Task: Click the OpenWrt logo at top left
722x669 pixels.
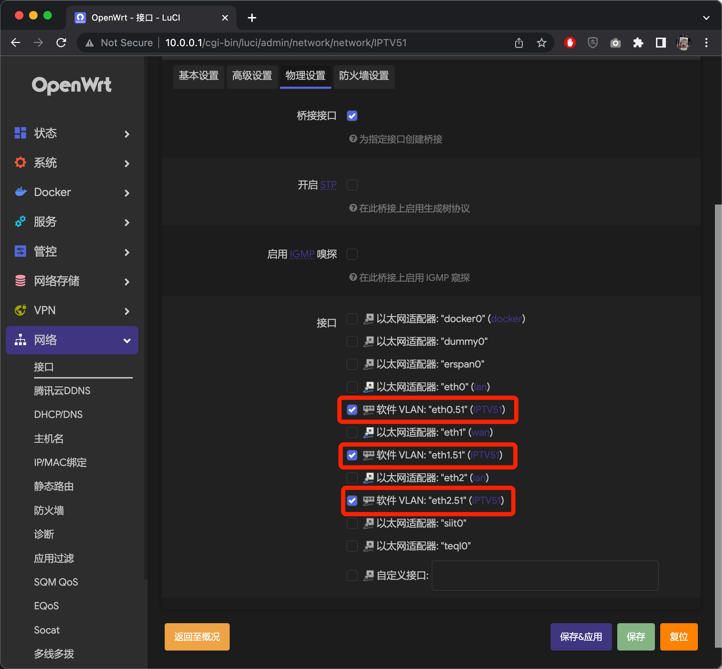Action: tap(72, 85)
